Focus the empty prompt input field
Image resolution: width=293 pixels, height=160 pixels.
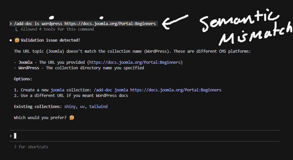pos(146,136)
